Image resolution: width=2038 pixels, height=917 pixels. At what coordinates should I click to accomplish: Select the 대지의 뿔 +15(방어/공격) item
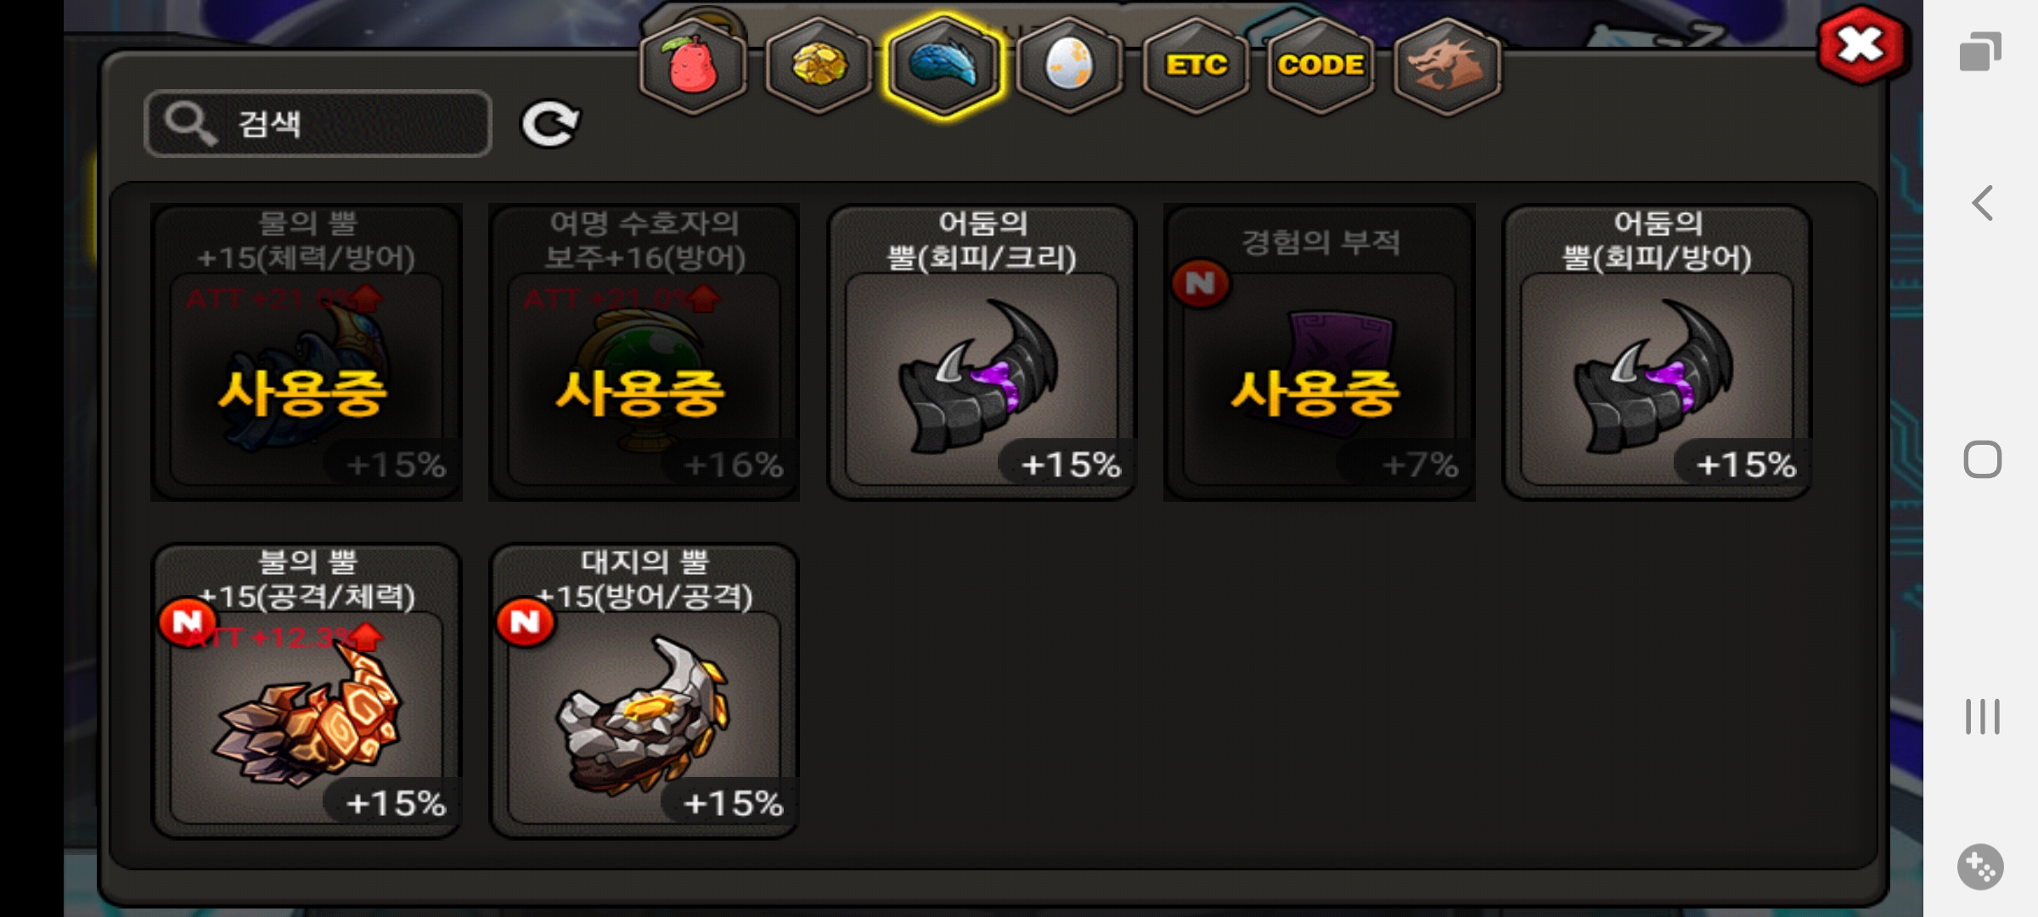(x=644, y=691)
